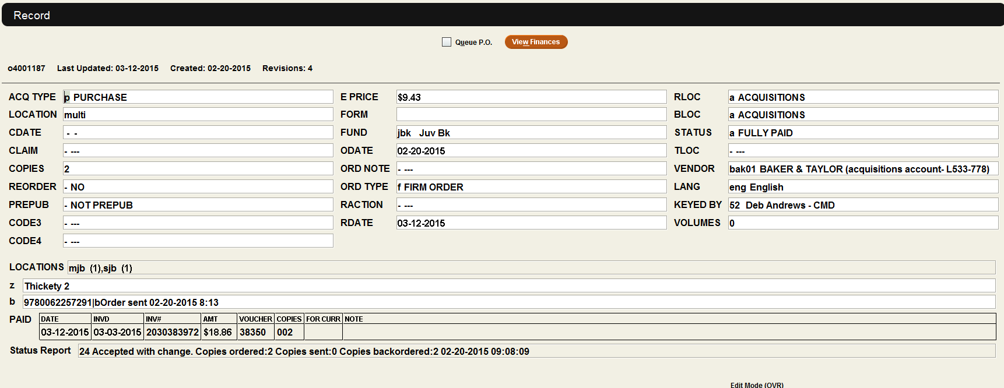
Task: Select the KEYED BY field showing Deb Andrews
Action: (x=863, y=204)
